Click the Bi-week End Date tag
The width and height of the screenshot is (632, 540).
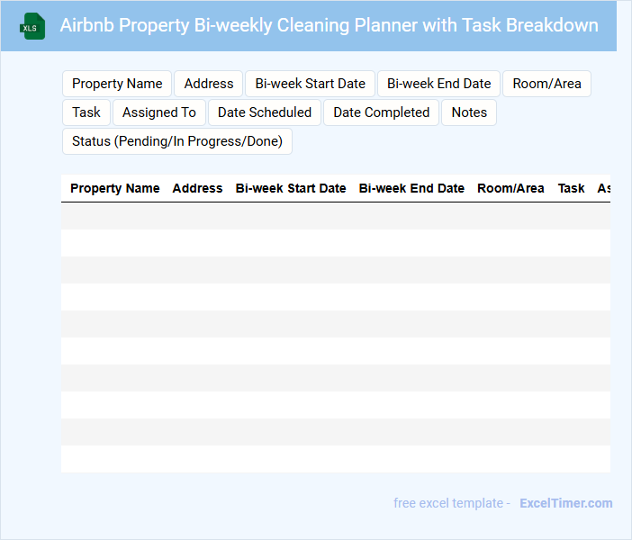(438, 84)
